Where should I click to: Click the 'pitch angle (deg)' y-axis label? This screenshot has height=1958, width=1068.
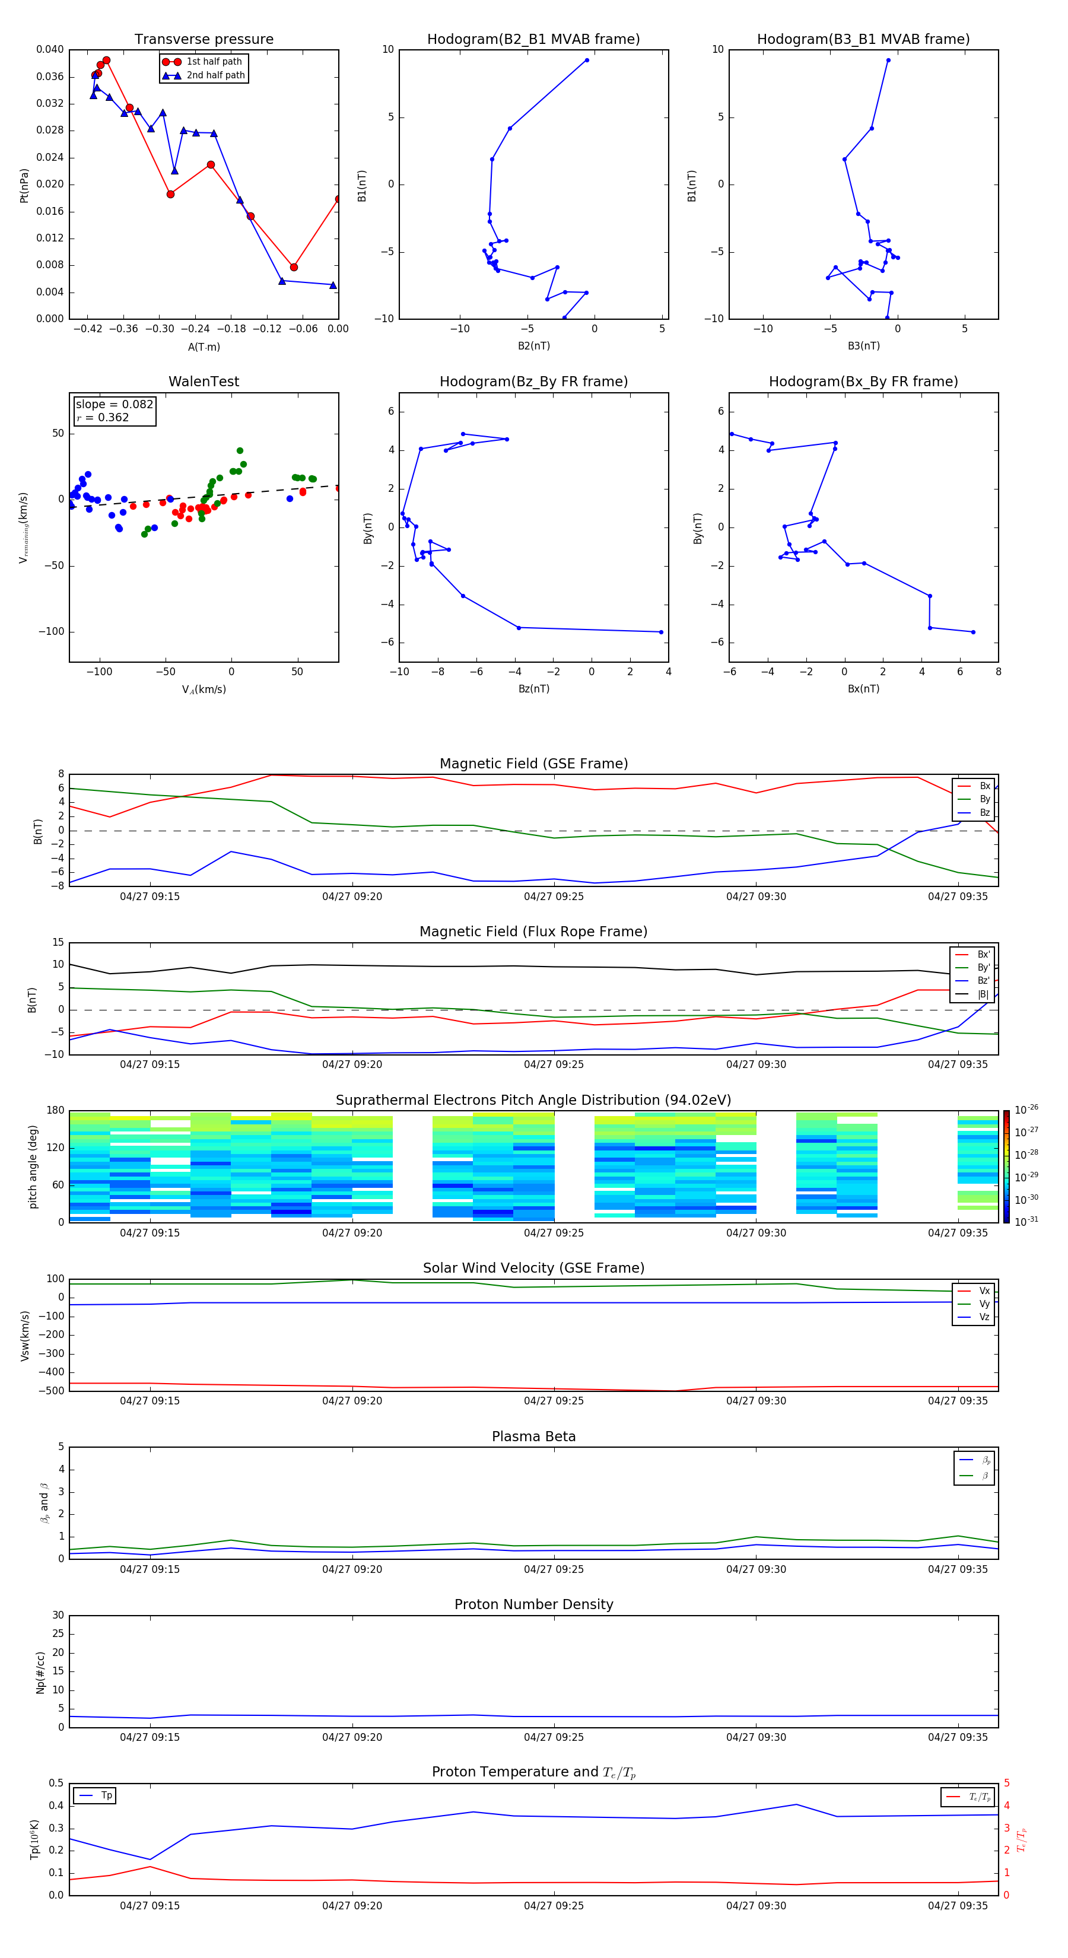pos(33,1166)
